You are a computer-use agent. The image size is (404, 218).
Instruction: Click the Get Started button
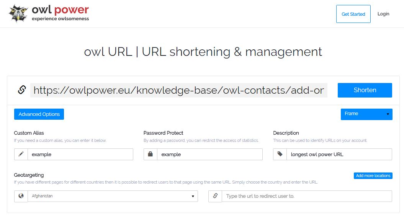point(353,14)
